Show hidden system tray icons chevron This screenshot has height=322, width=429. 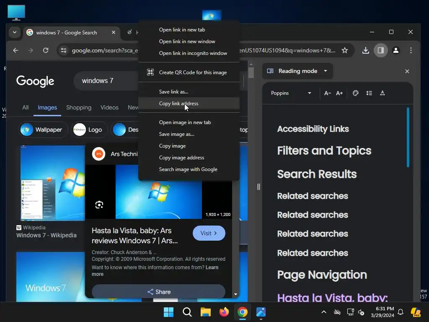coord(324,312)
